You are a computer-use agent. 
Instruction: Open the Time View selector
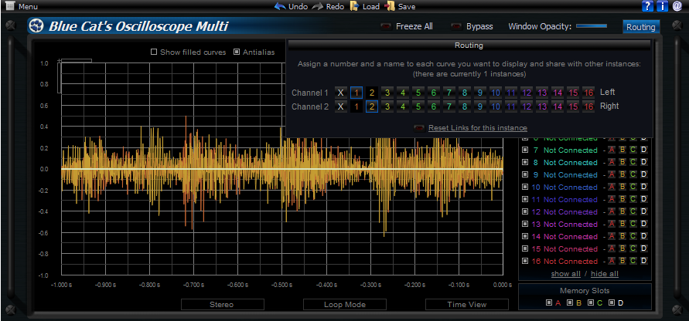click(466, 304)
